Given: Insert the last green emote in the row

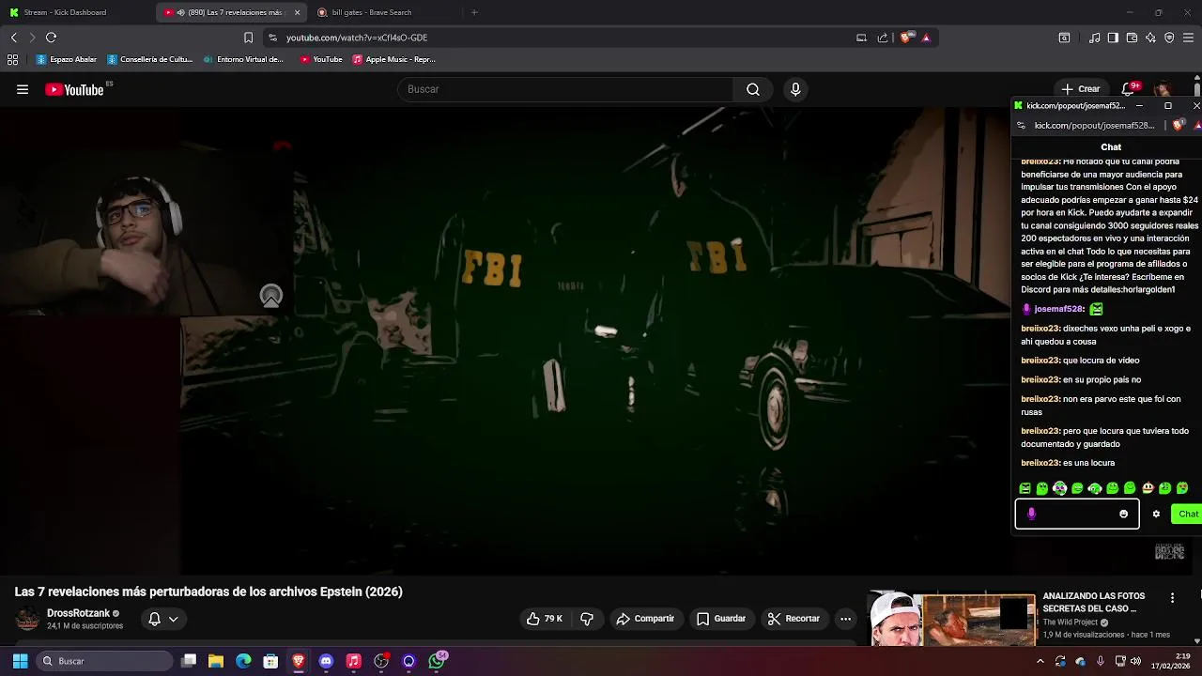Looking at the screenshot, I should point(1182,488).
